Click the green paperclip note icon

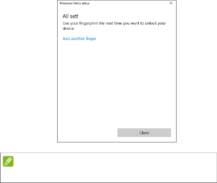coord(8,161)
